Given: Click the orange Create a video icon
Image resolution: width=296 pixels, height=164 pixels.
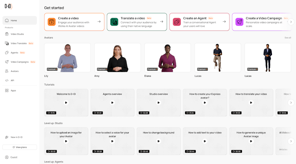Looking at the screenshot, I should pyautogui.click(x=51, y=22).
